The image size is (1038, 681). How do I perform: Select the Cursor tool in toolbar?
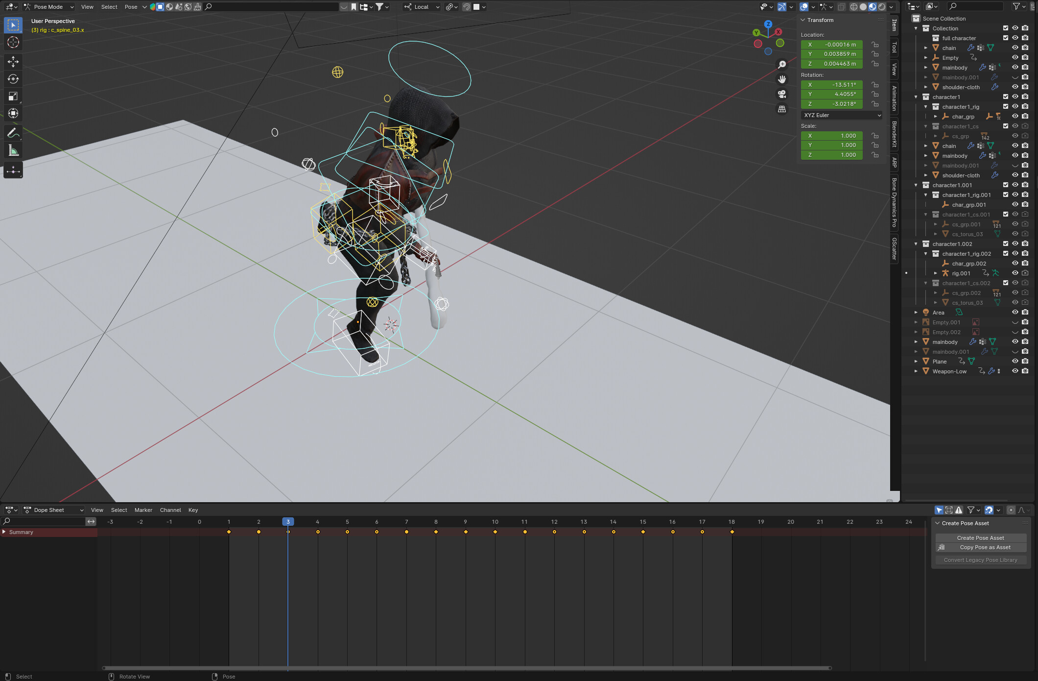point(13,42)
